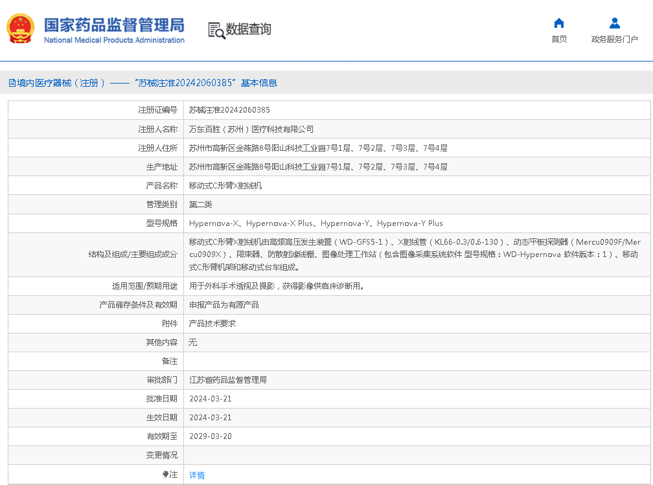This screenshot has width=653, height=485.
Task: Select registration number 苏械注准20242060385 in table
Action: click(229, 110)
